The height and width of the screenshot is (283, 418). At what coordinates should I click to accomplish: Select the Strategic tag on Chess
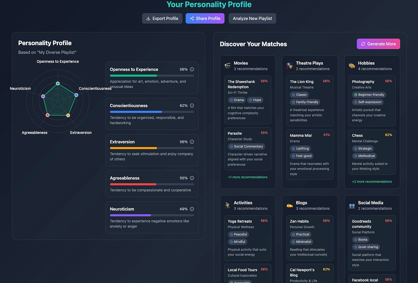point(363,149)
